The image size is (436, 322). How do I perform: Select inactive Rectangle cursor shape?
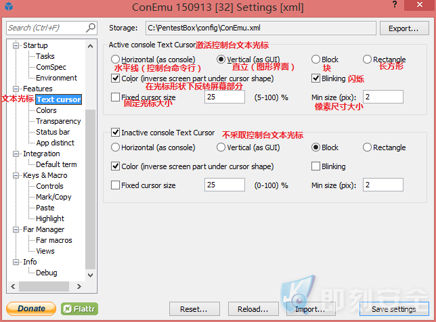(367, 147)
